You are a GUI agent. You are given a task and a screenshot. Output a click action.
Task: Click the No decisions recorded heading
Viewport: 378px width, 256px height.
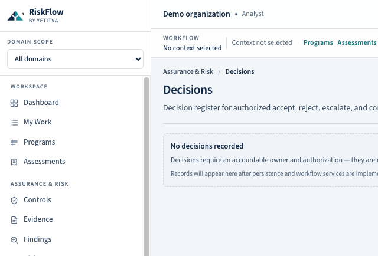pos(207,146)
